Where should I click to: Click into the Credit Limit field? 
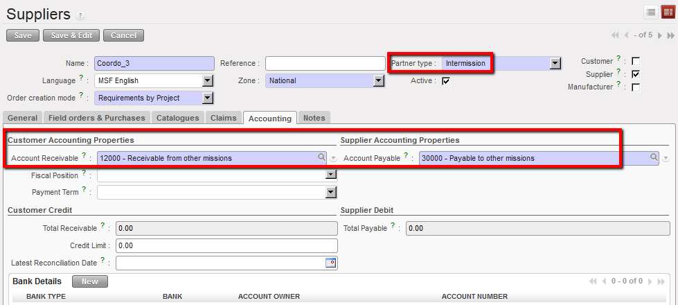[226, 245]
